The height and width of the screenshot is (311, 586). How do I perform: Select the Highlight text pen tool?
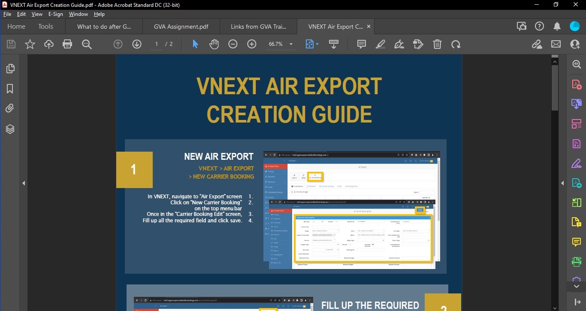pyautogui.click(x=381, y=44)
